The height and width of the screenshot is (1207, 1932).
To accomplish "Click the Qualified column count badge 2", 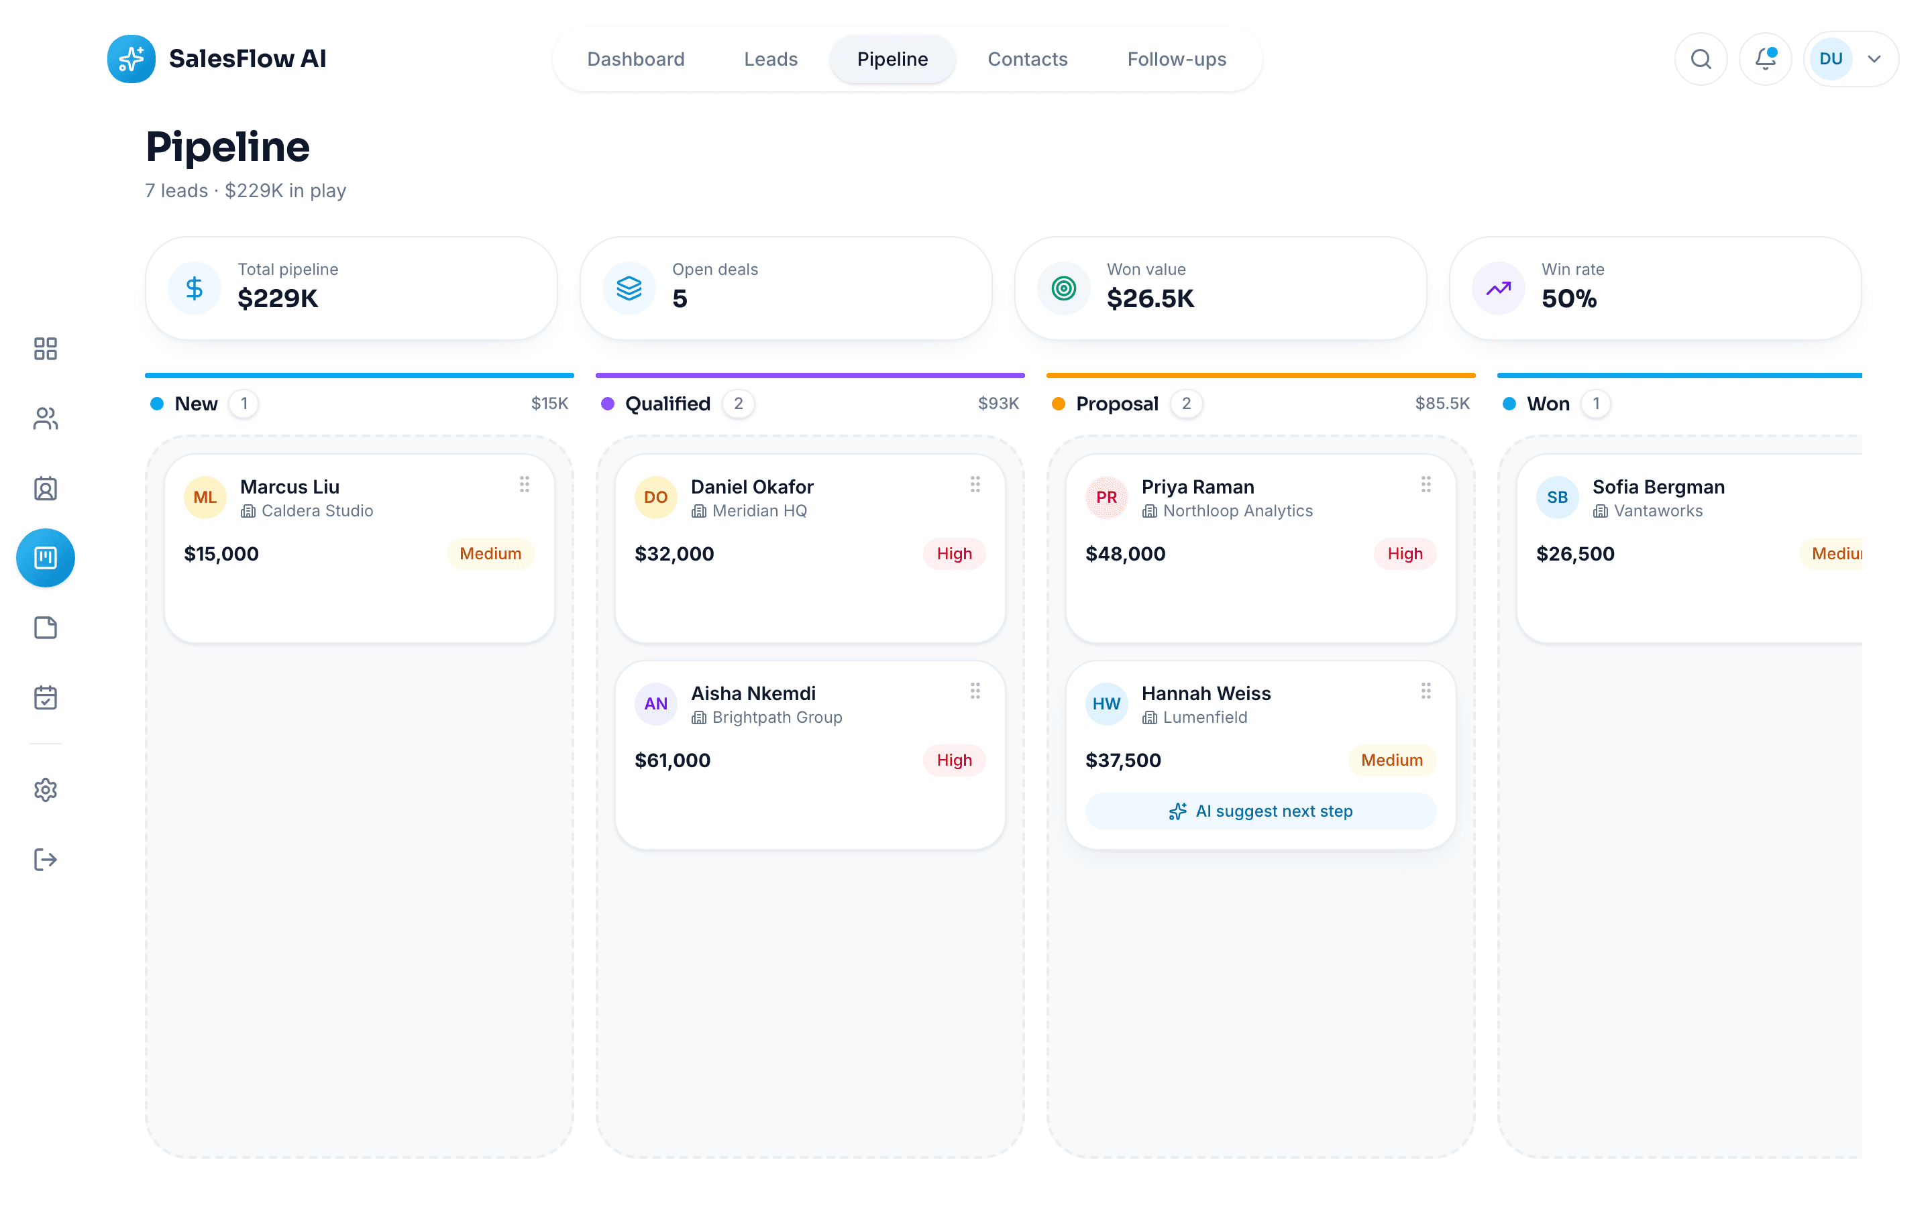I will point(739,404).
